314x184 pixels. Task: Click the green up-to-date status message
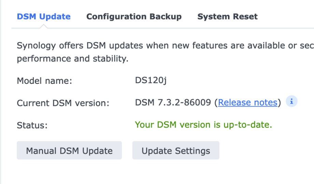(203, 124)
